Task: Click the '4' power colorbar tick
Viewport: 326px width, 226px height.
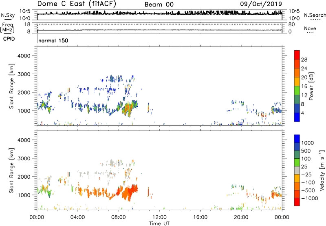Action: pos(302,113)
